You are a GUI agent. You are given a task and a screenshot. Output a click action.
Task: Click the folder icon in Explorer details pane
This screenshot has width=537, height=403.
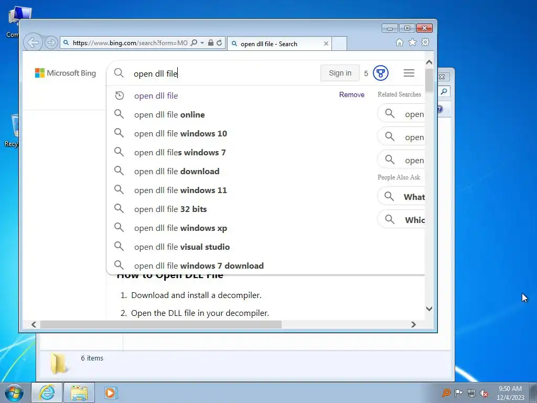(59, 363)
